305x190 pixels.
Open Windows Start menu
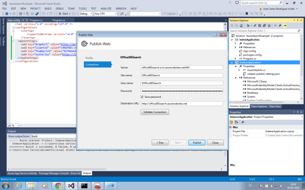tap(6, 186)
